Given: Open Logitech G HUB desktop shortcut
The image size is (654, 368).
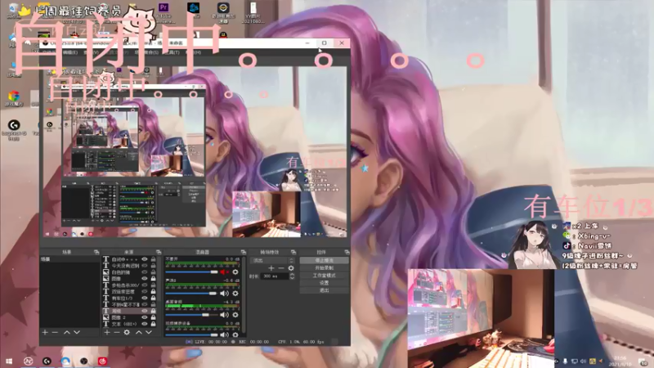Looking at the screenshot, I should click(14, 130).
